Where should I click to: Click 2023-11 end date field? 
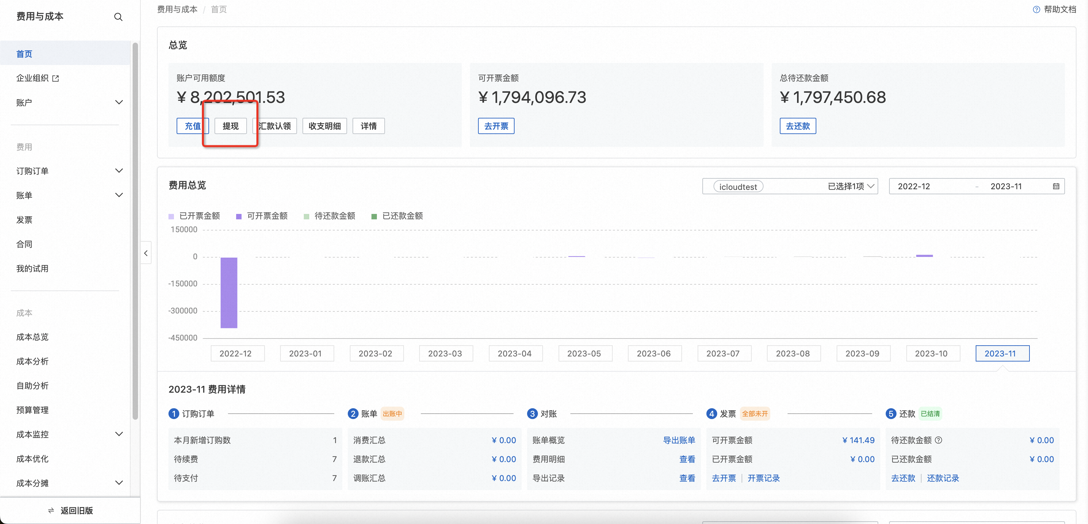[1006, 187]
